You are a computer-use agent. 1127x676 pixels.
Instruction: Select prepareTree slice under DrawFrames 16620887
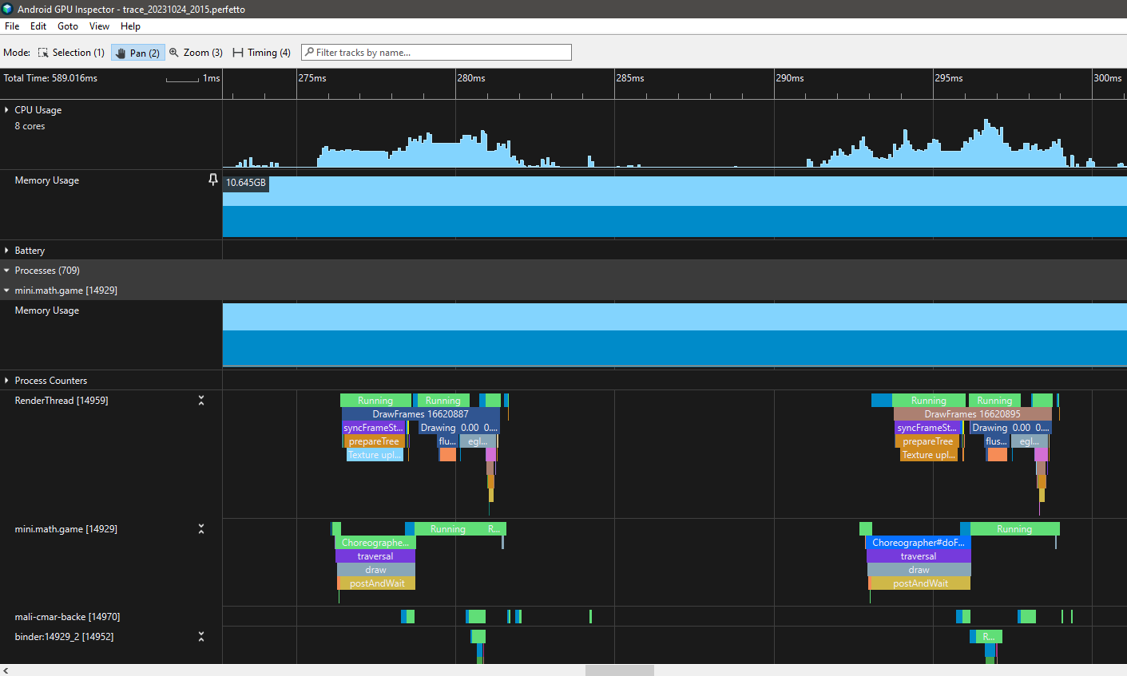pos(374,441)
